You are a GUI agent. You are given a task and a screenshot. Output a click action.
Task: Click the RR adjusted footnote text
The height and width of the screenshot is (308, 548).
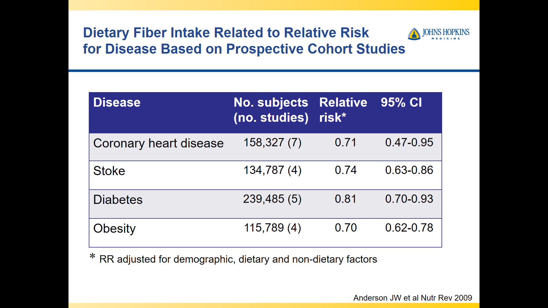238,259
